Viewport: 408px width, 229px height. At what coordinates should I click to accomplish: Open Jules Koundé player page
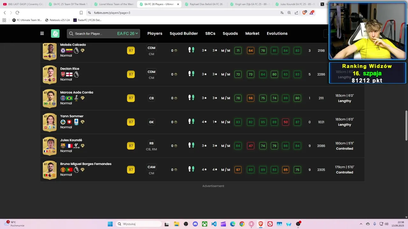click(x=71, y=140)
